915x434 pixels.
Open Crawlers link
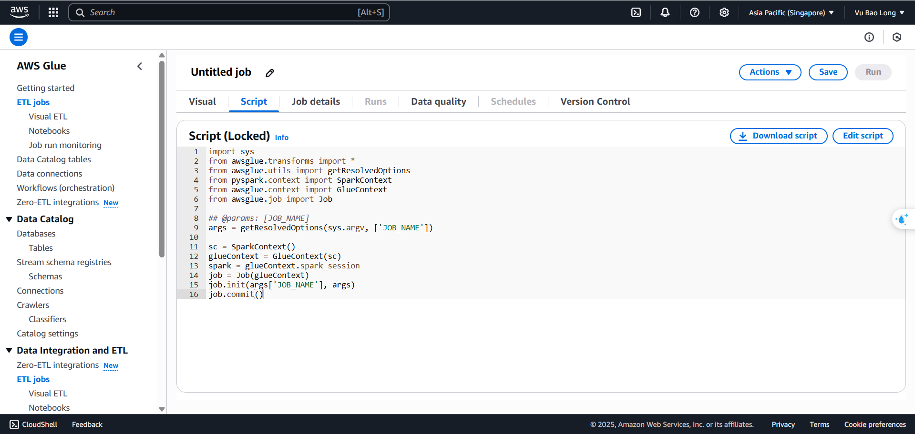(x=33, y=305)
